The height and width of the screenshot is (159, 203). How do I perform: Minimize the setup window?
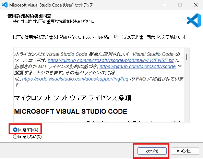(x=165, y=5)
